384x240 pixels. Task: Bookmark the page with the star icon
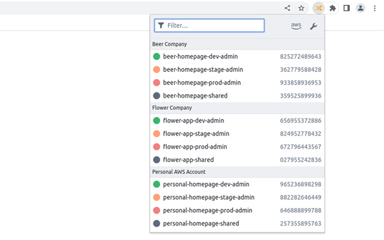click(301, 8)
